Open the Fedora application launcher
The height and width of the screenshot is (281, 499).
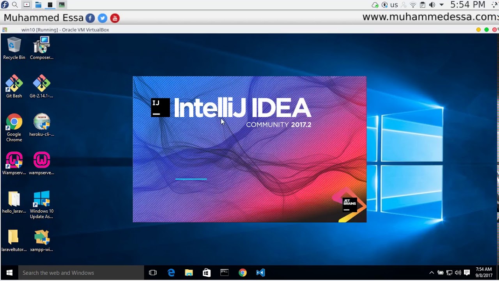click(x=5, y=5)
